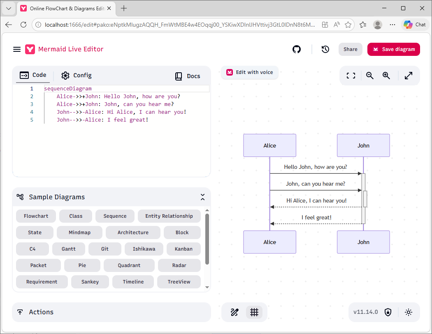Screen dimensions: 432x334
Task: Click line 1 sequenceDiagram in editor
Action: pos(68,89)
